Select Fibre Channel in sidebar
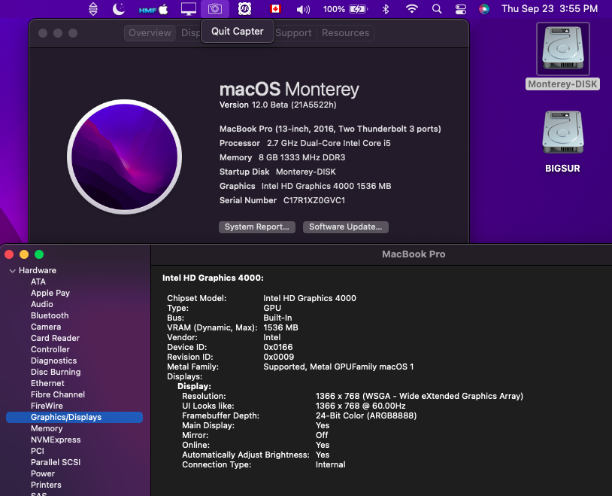Image resolution: width=612 pixels, height=496 pixels. (x=58, y=394)
